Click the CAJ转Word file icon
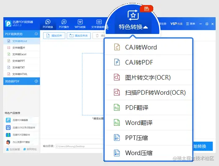This screenshot has height=166, width=219. (x=117, y=47)
